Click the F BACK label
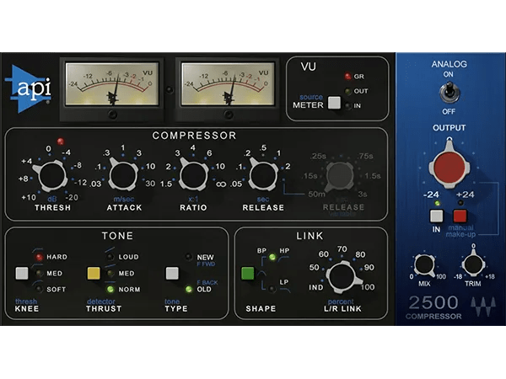 tap(207, 283)
